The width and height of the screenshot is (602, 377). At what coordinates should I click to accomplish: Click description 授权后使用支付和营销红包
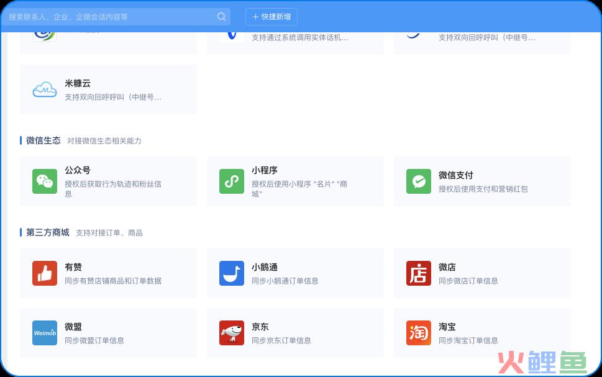[x=483, y=189]
